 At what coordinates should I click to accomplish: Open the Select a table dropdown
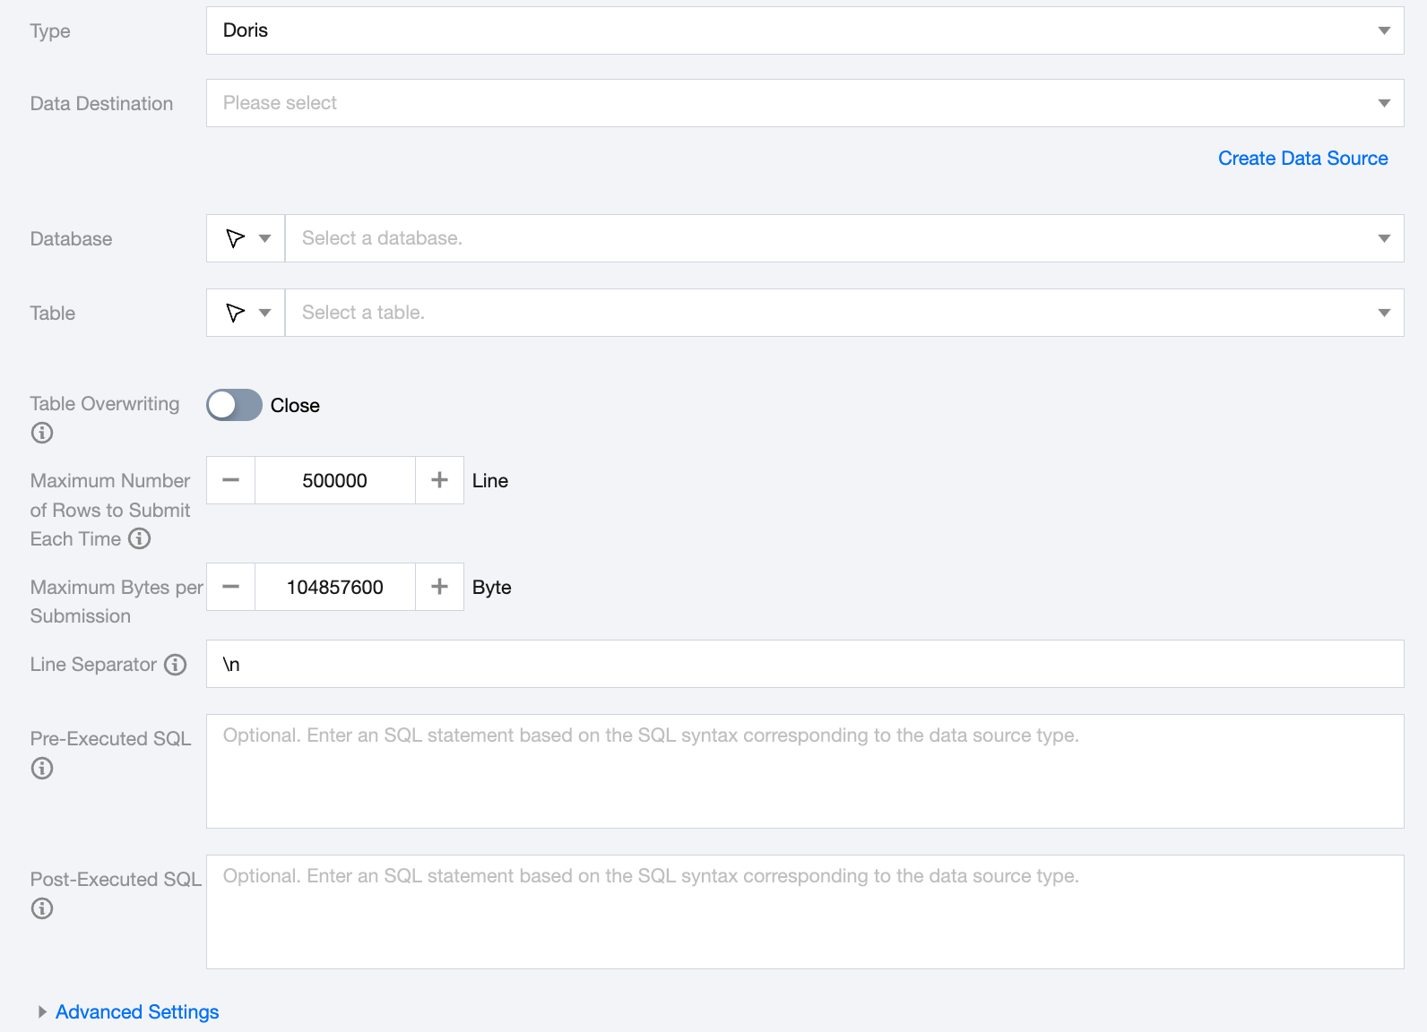(843, 313)
